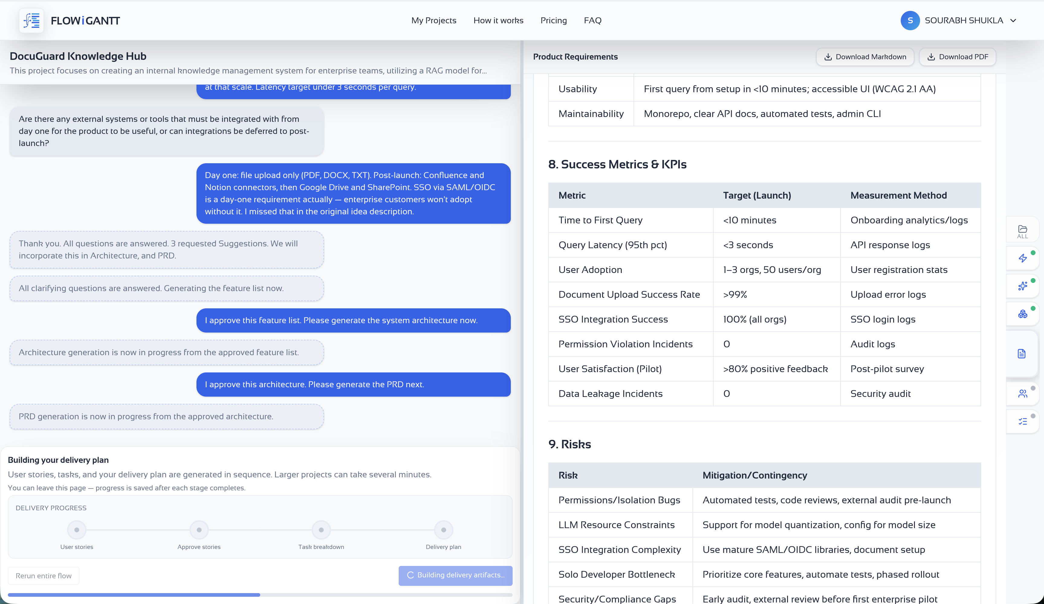Screen dimensions: 1044x604
Task: Expand the account menu chevron
Action: click(x=1013, y=20)
